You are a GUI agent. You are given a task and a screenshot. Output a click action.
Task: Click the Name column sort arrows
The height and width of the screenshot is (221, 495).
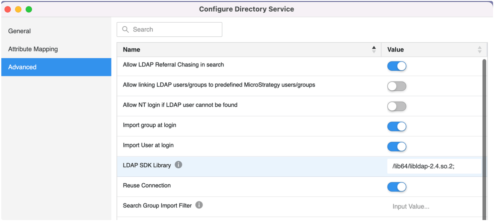point(374,50)
